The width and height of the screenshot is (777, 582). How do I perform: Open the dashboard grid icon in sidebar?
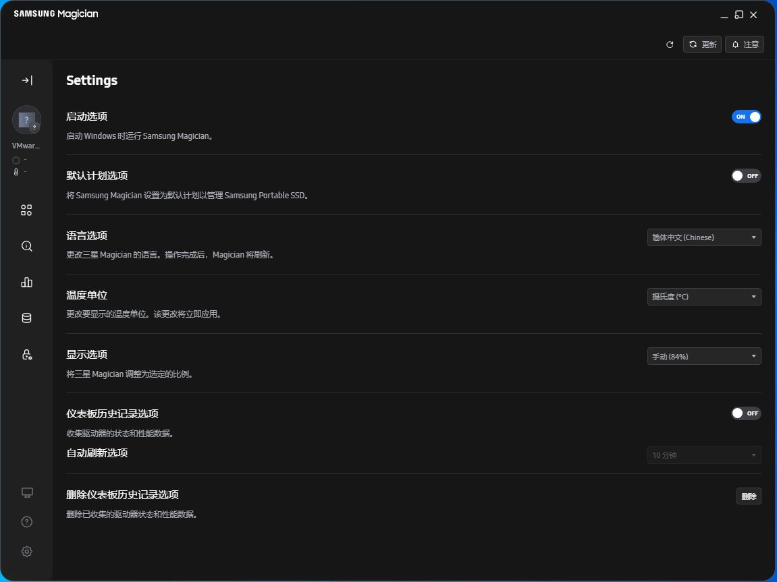click(26, 210)
